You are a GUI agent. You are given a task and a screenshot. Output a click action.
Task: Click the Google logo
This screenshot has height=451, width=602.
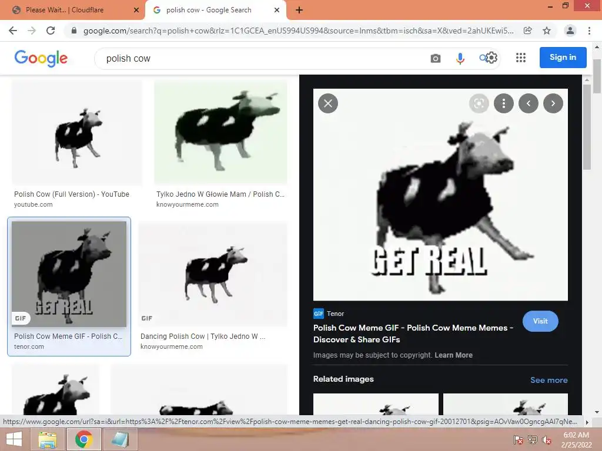pos(41,58)
